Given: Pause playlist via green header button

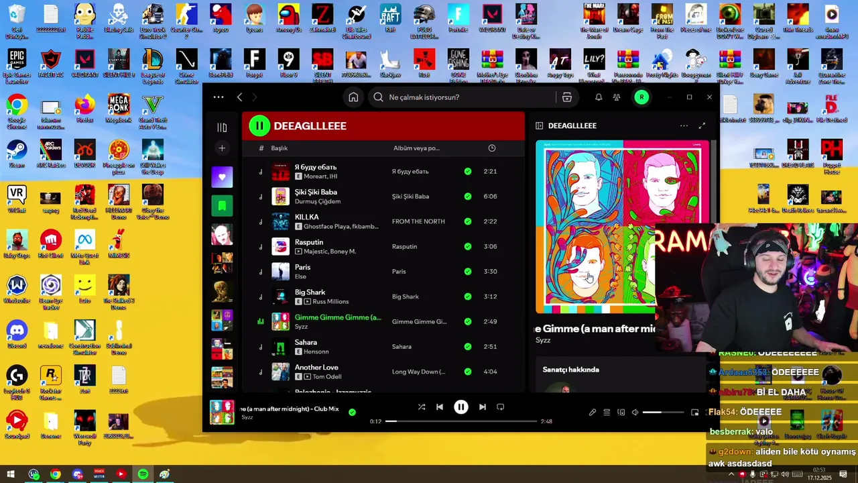Looking at the screenshot, I should tap(259, 125).
